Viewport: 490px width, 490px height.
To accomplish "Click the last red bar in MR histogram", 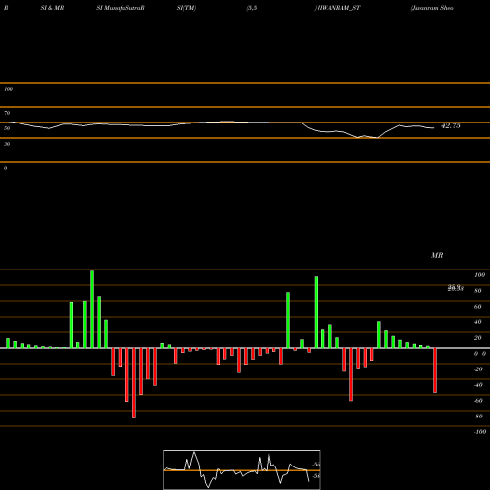I will pyautogui.click(x=435, y=370).
